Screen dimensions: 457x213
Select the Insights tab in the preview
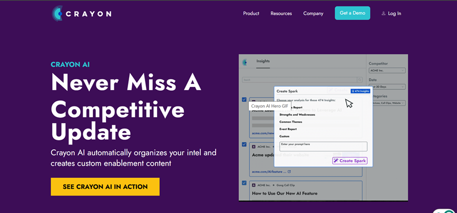[x=263, y=61]
